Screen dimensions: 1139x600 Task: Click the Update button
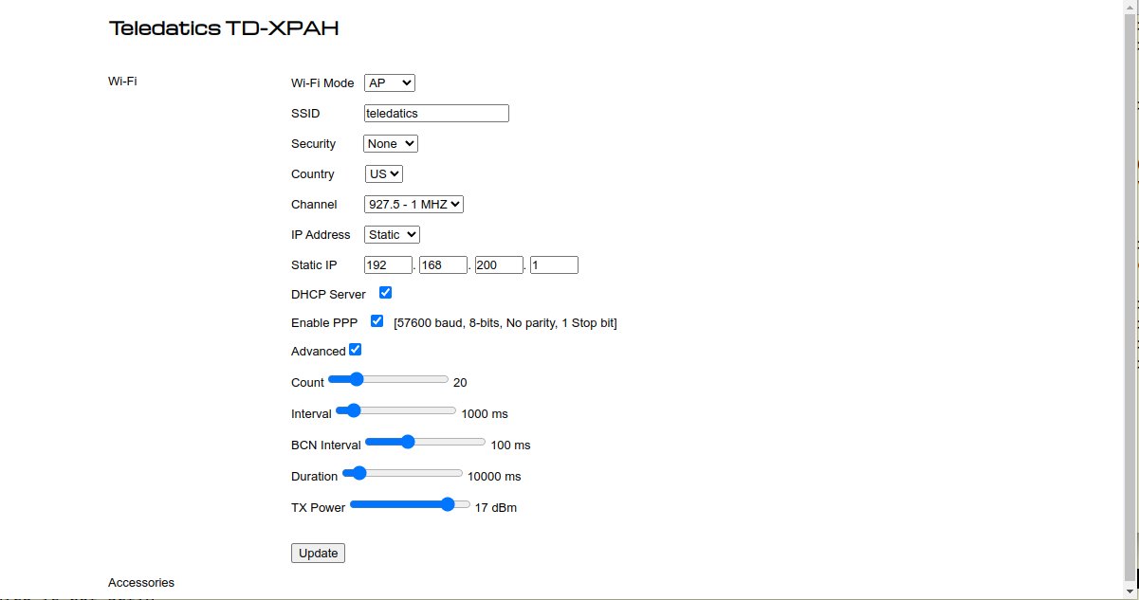(x=318, y=553)
